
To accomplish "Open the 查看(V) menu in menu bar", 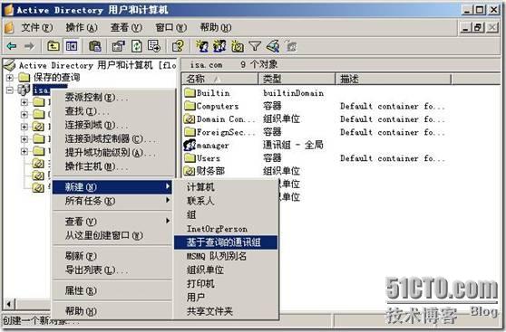I will (126, 28).
